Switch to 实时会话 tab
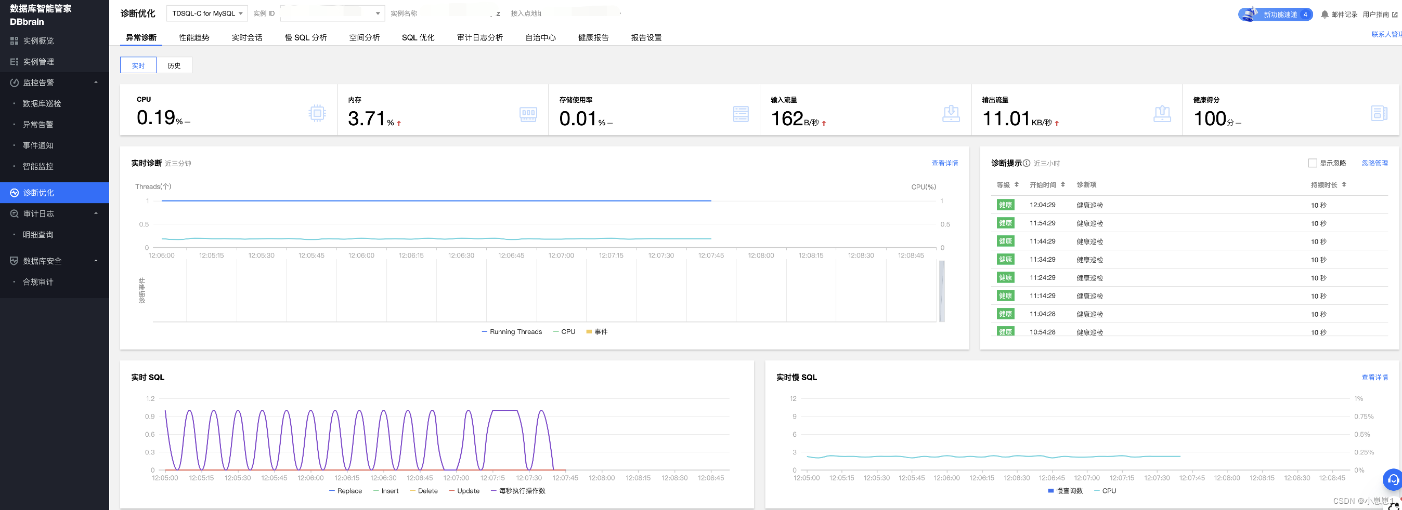Screen dimensions: 1402x510 [246, 37]
